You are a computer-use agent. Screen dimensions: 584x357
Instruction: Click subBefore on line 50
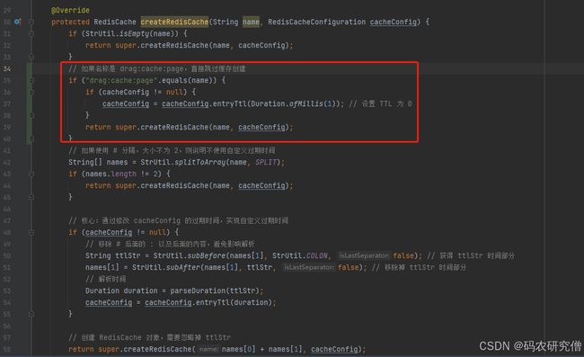click(x=207, y=256)
